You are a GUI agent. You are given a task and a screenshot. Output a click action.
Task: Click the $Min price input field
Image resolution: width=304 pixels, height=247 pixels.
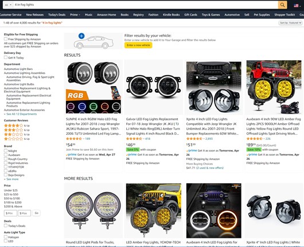(x=10, y=213)
